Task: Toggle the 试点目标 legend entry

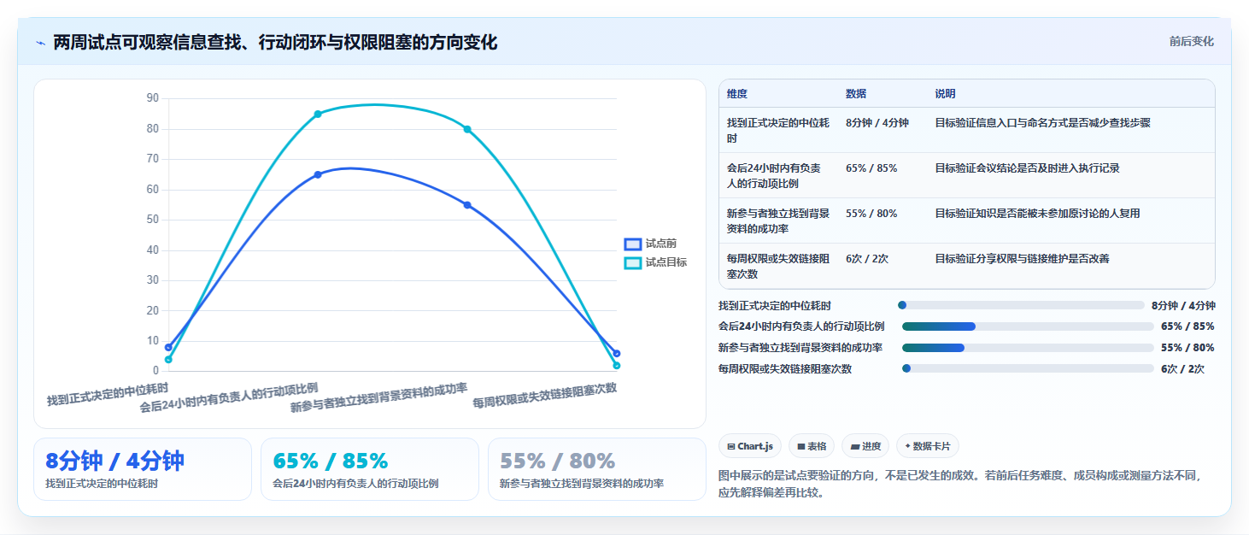Action: tap(655, 262)
